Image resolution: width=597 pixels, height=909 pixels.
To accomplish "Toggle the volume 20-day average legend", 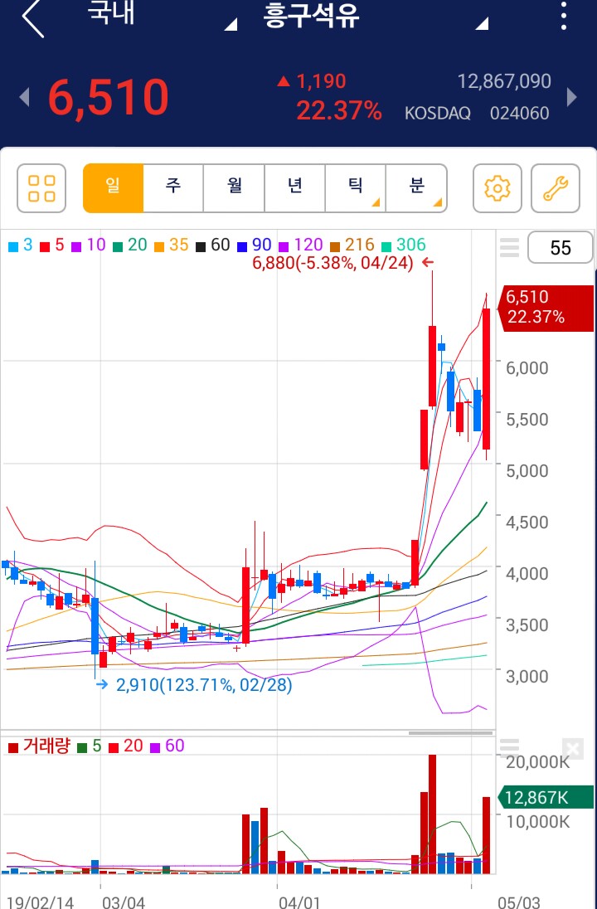I will tap(126, 746).
